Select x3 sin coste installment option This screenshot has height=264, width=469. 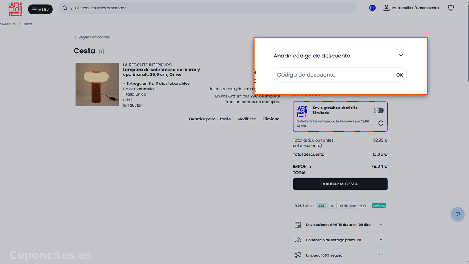pos(348,205)
